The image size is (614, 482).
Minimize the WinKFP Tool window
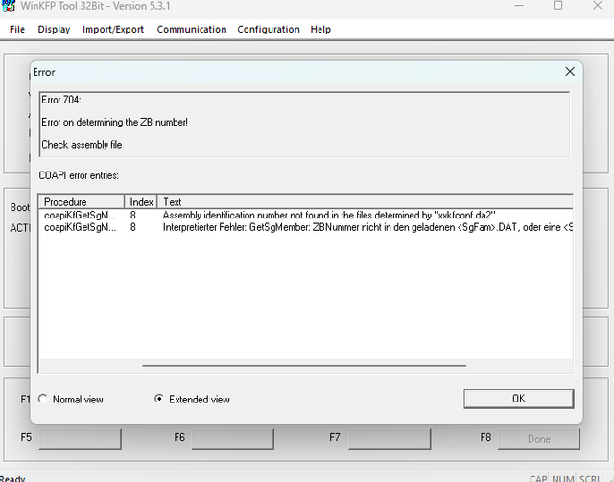tap(519, 6)
